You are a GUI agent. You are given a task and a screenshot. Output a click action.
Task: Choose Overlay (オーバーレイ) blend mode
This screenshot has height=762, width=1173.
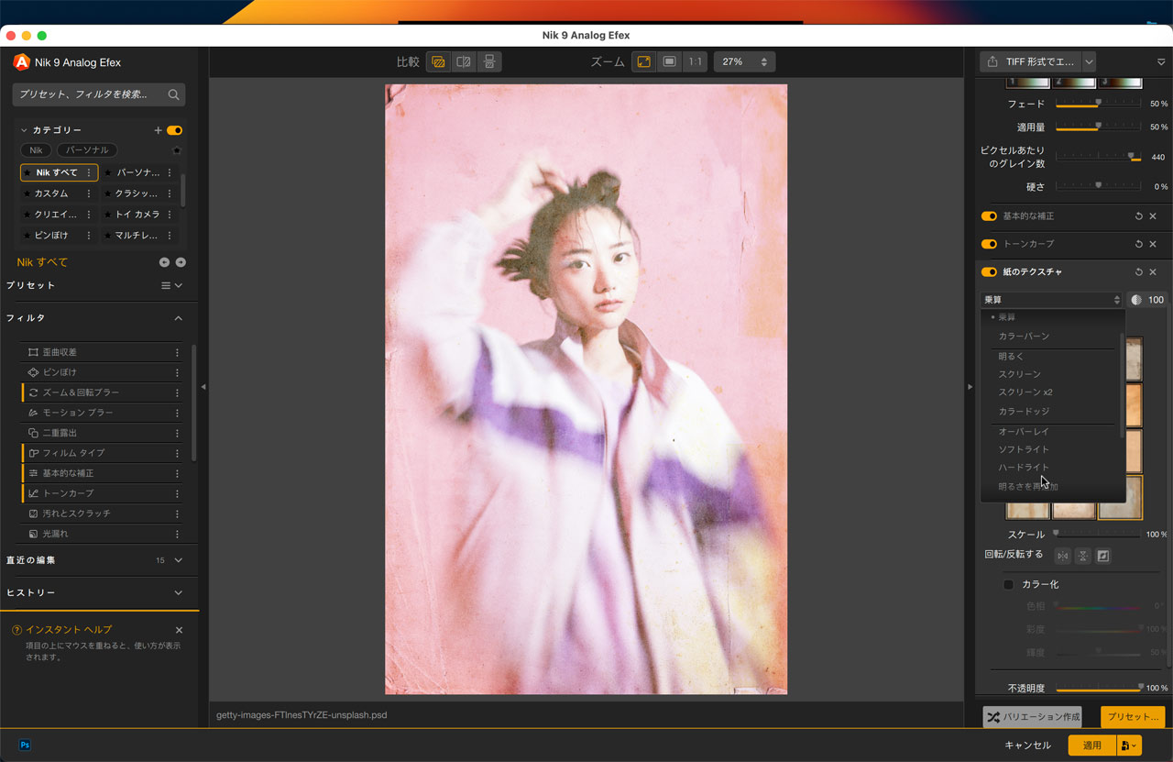click(x=1023, y=431)
